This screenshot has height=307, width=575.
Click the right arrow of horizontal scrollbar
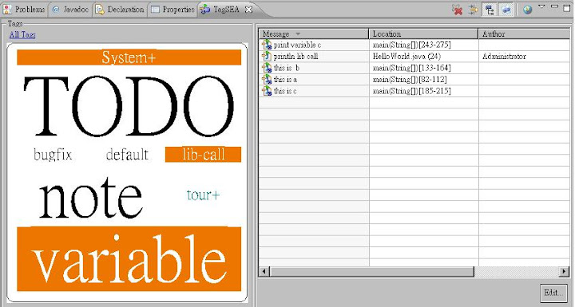(x=564, y=271)
